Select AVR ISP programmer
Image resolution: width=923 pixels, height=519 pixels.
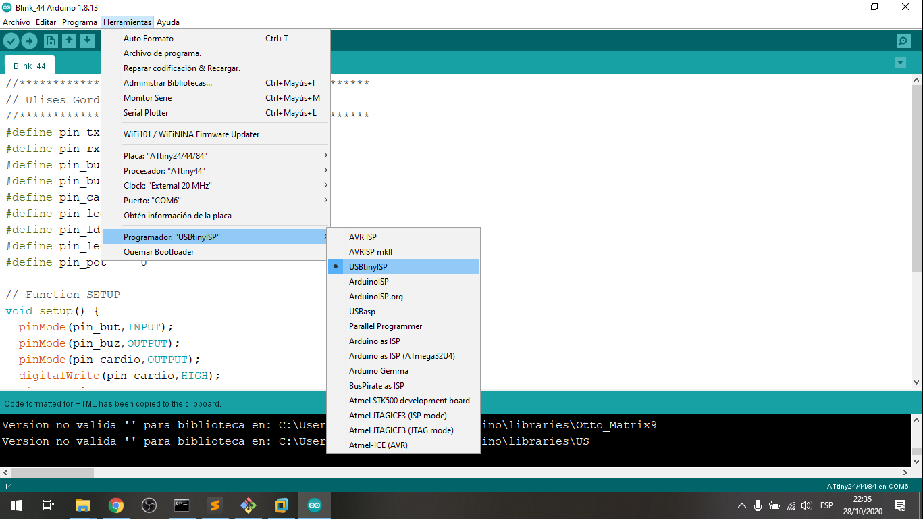click(x=403, y=237)
